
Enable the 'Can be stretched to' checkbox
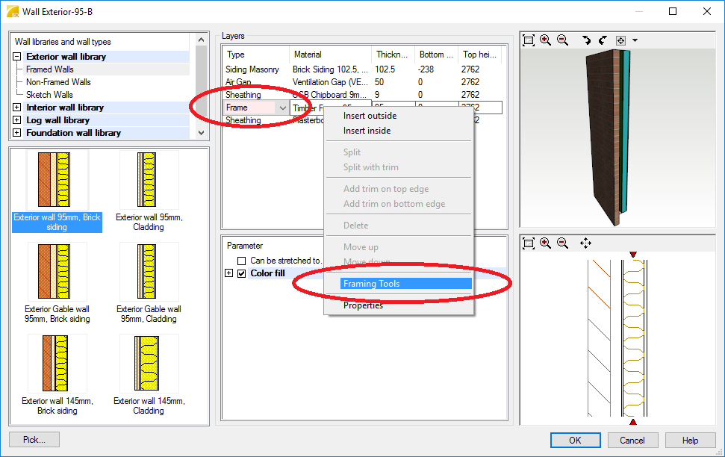[241, 261]
